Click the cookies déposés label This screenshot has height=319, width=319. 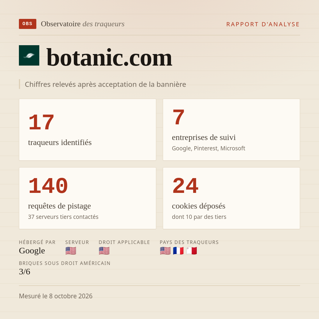(198, 206)
